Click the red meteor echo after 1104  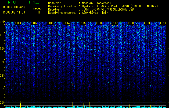click(x=73, y=85)
